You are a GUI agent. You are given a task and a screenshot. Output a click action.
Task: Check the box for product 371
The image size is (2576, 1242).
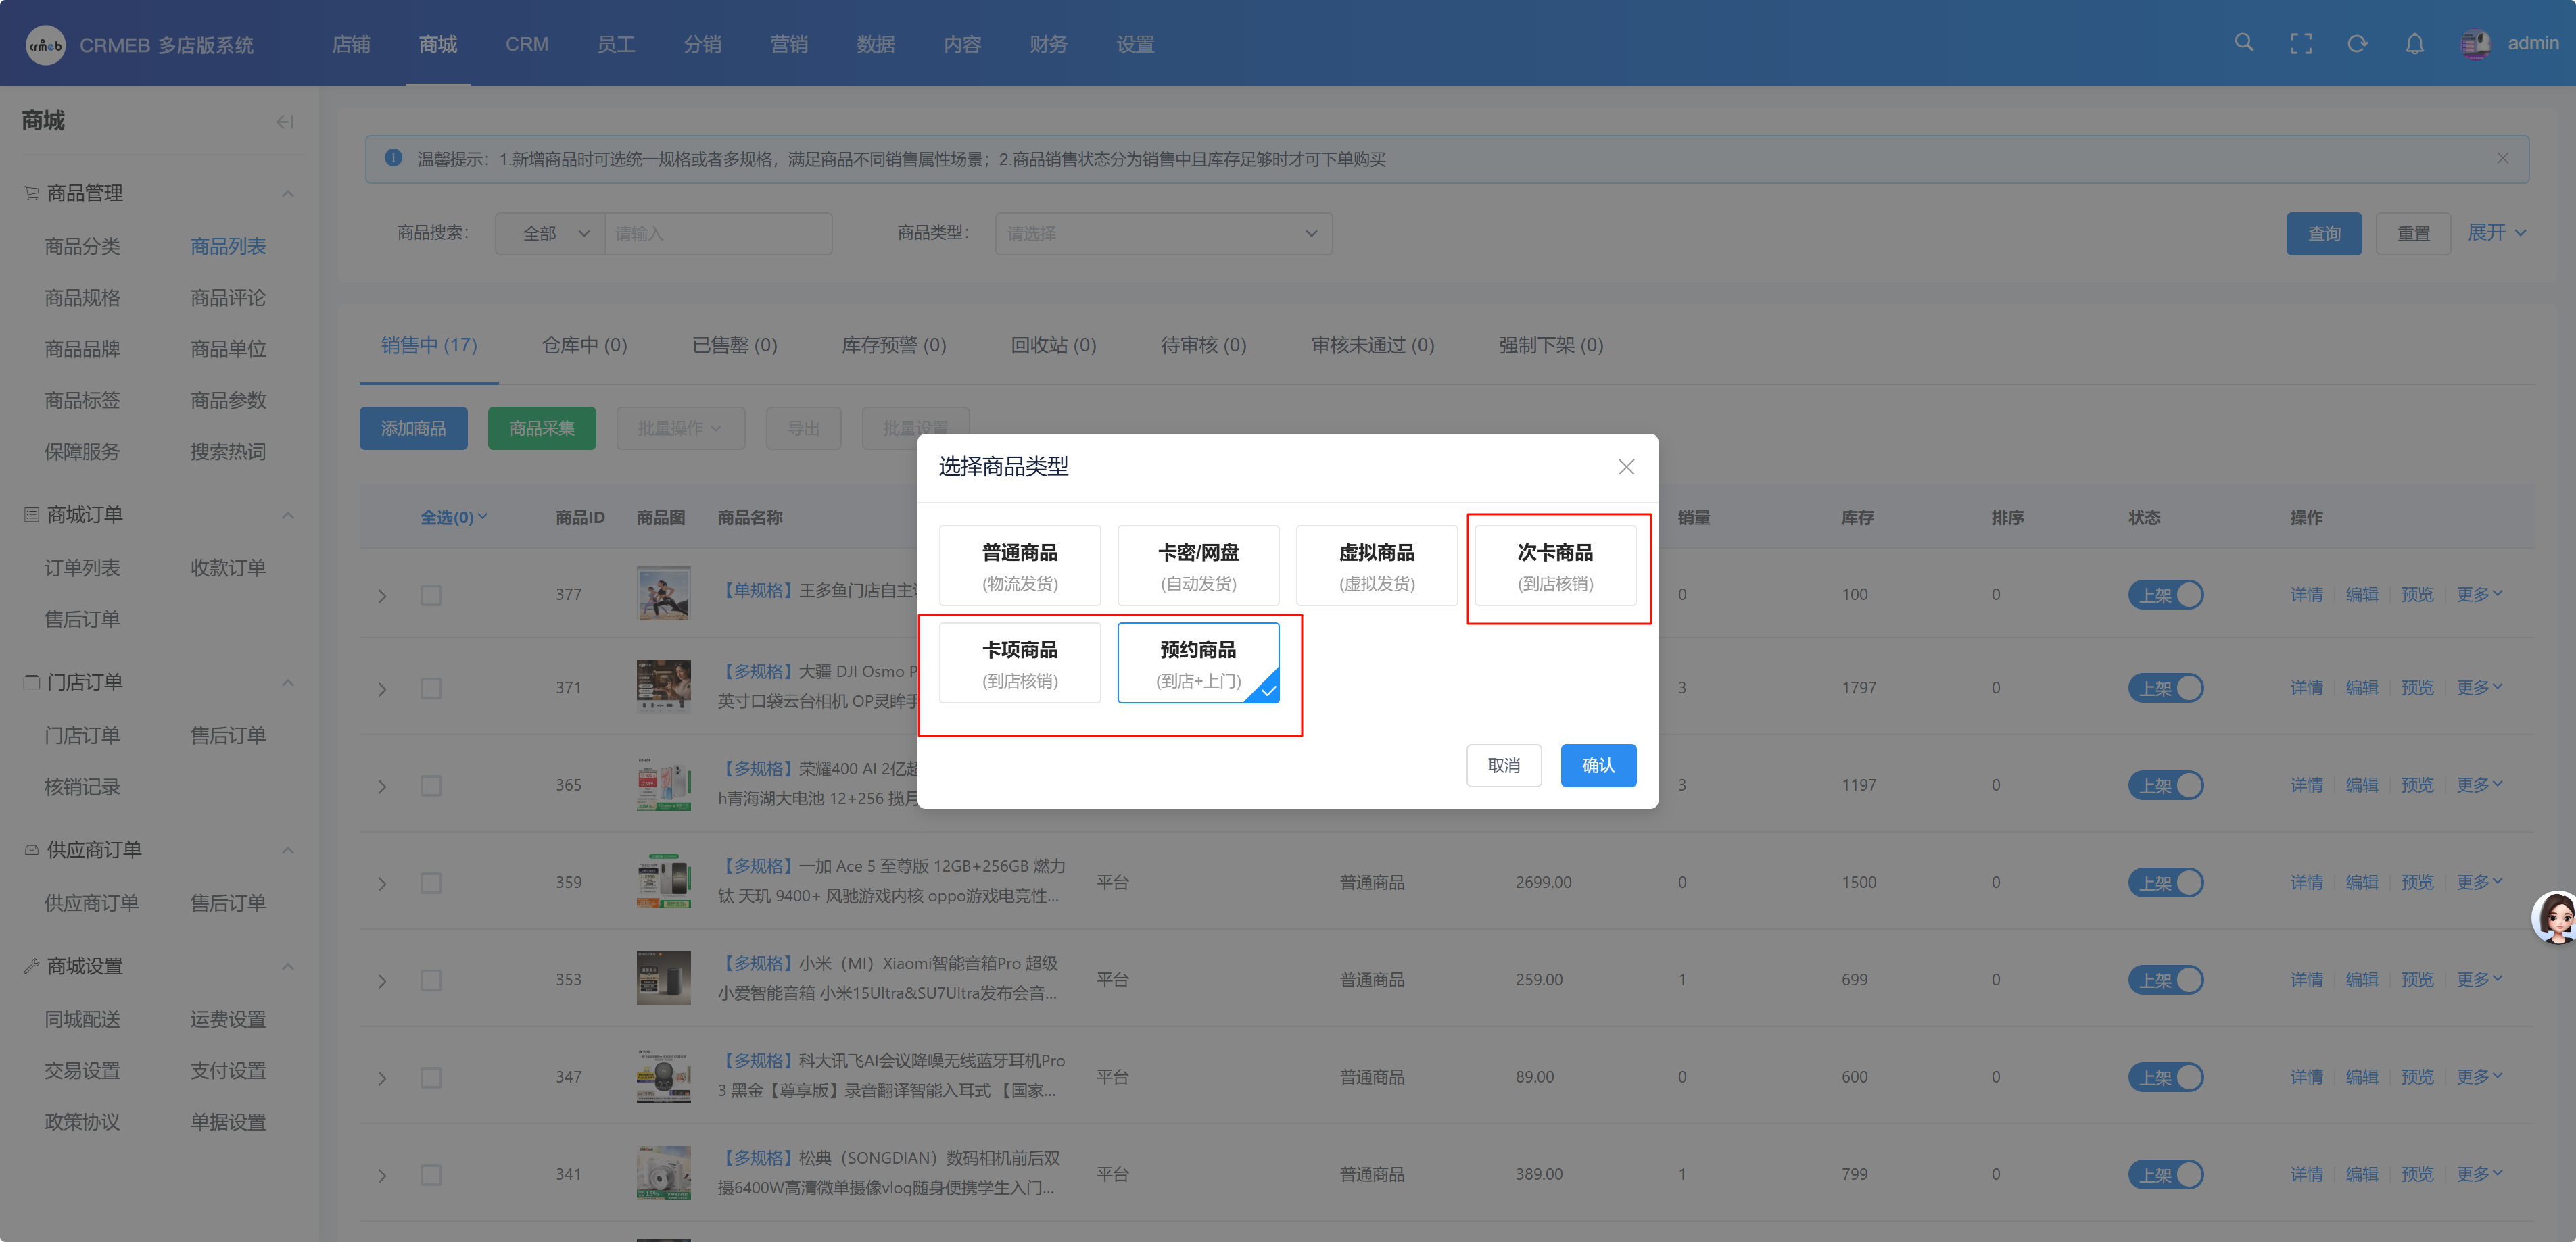(x=431, y=689)
